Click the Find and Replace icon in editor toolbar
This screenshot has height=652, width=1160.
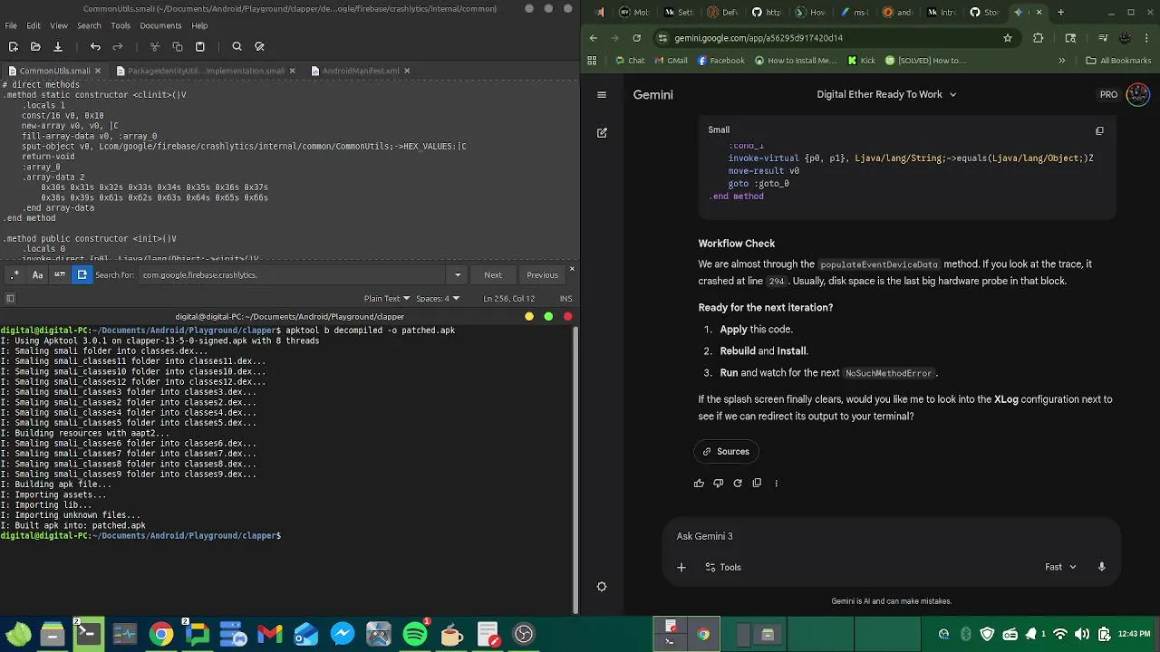(259, 46)
